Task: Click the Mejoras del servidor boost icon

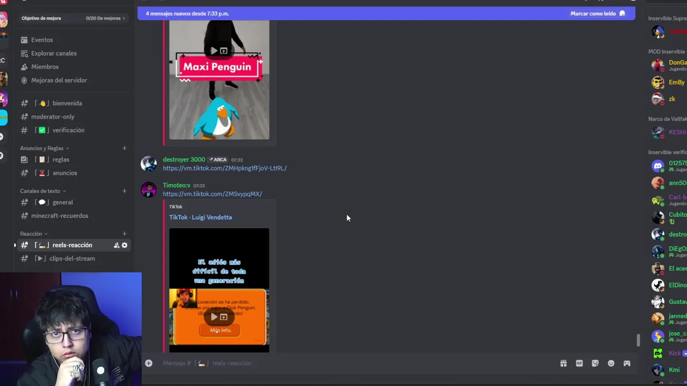Action: 24,80
